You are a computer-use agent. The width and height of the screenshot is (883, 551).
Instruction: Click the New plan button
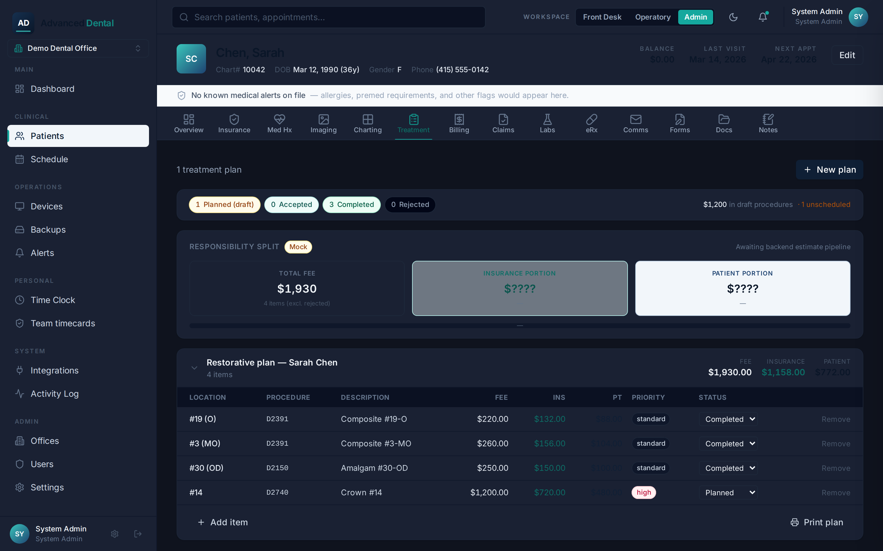[829, 170]
